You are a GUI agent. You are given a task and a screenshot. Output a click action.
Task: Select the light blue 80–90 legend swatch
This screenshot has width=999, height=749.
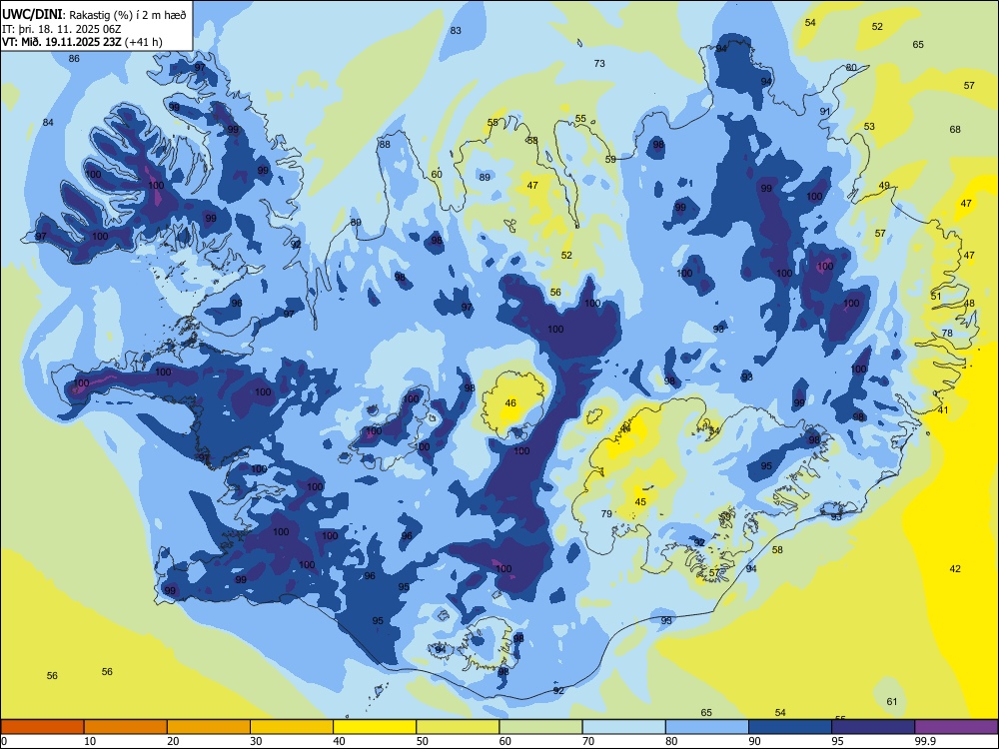[707, 727]
